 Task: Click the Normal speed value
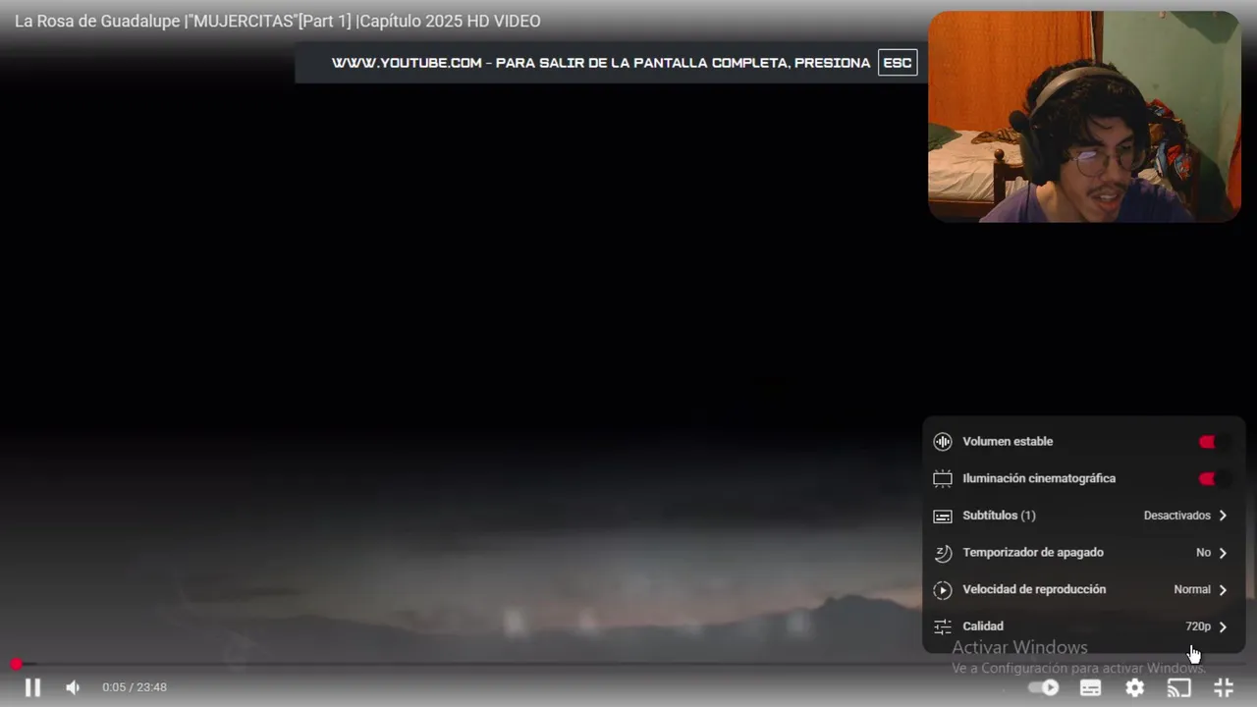1192,590
